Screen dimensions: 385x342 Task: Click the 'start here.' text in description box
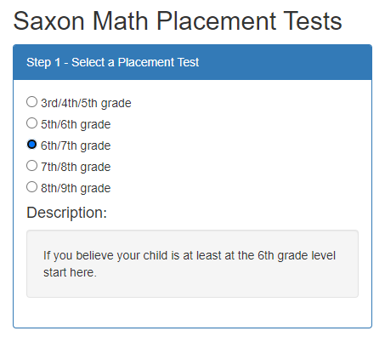pyautogui.click(x=70, y=272)
